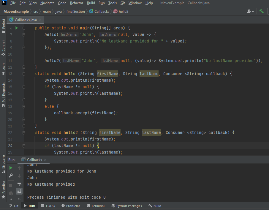Click Callbacks class breadcrumb
The image size is (269, 210).
coord(99,12)
